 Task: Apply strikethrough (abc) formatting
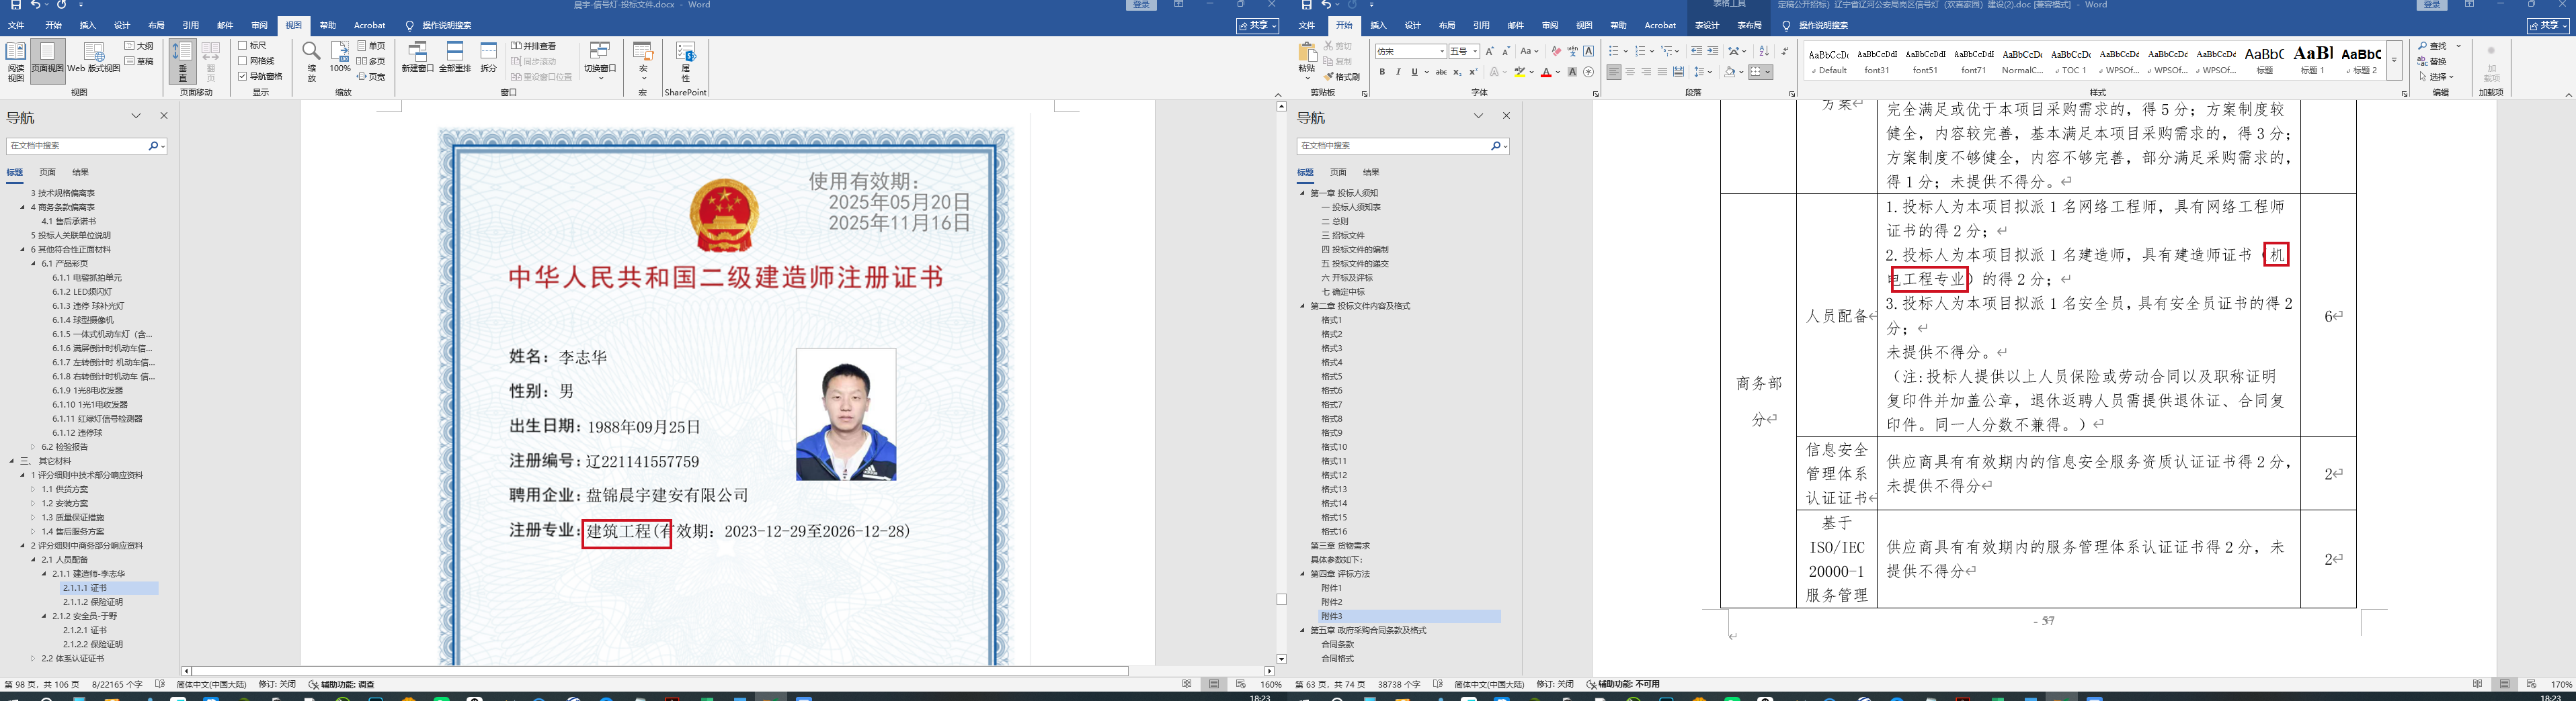pos(1441,72)
